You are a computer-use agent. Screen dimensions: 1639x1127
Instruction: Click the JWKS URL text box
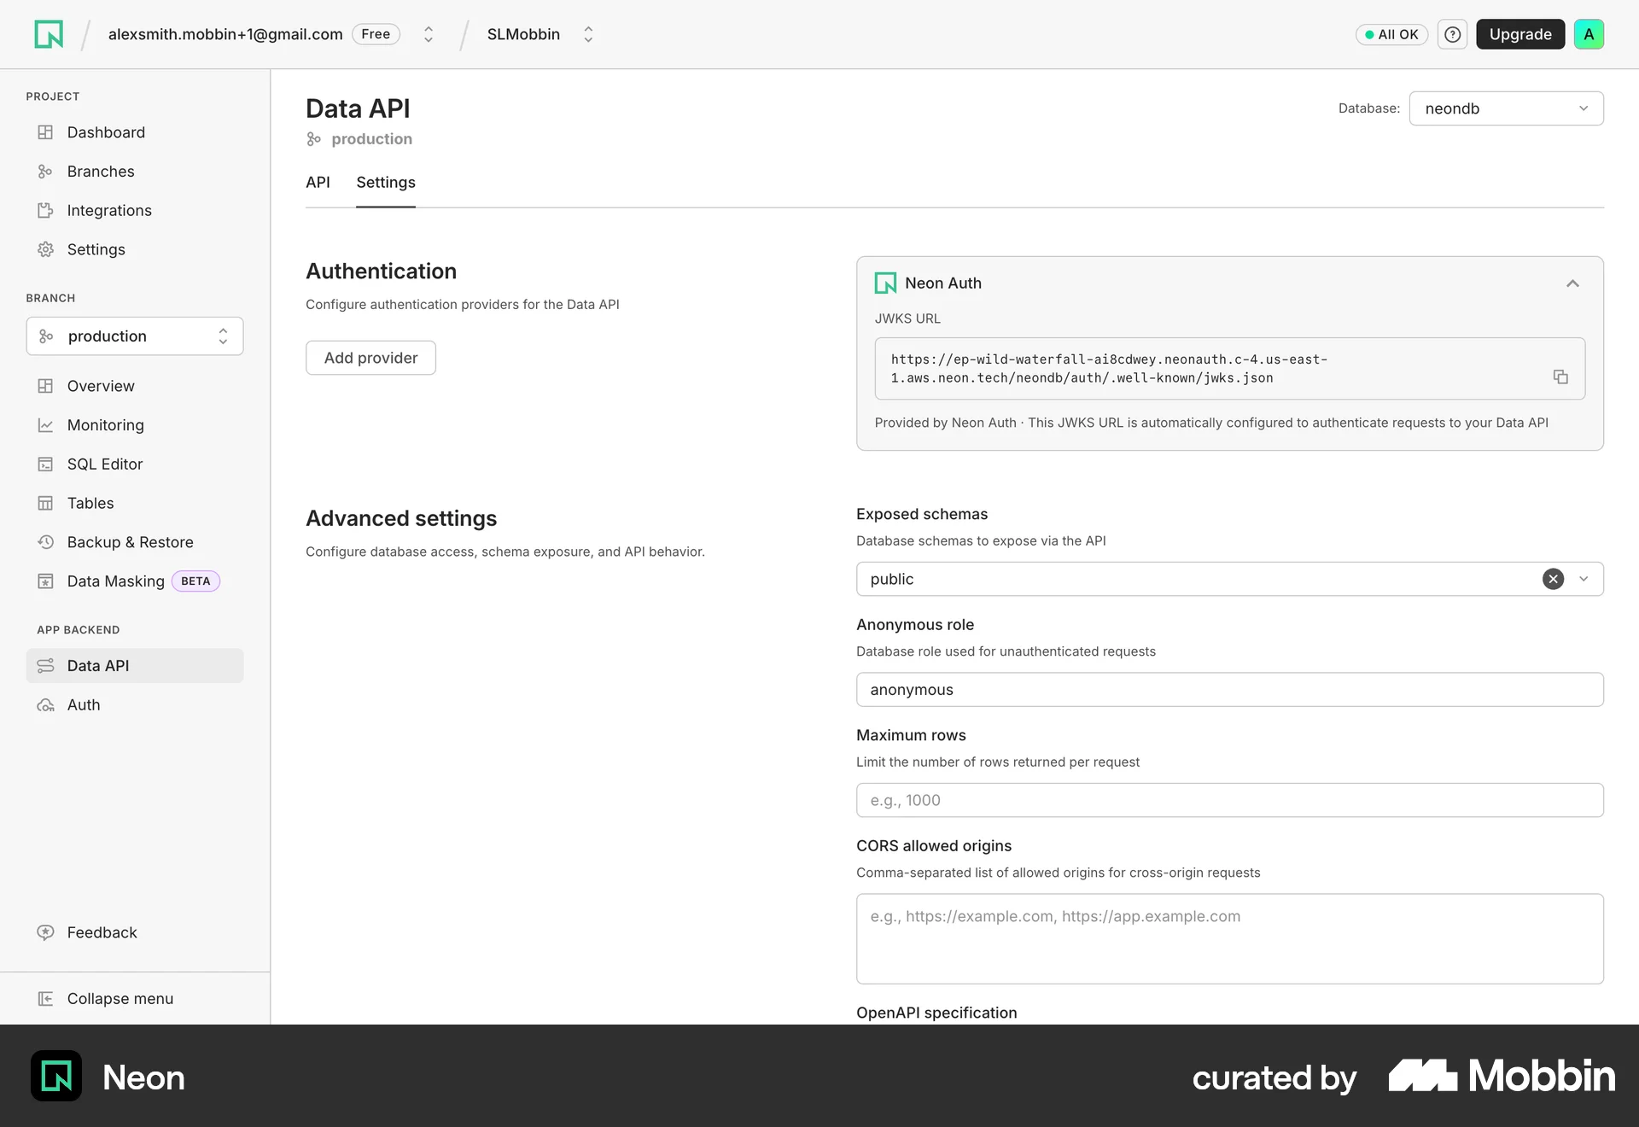pos(1229,369)
